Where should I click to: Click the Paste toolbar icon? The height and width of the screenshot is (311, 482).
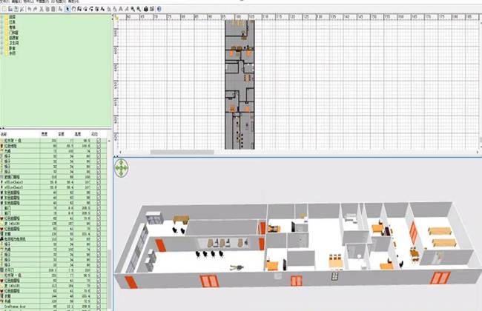[53, 9]
